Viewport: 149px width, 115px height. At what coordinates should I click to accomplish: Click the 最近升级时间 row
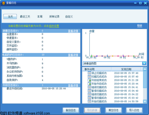click(41, 89)
